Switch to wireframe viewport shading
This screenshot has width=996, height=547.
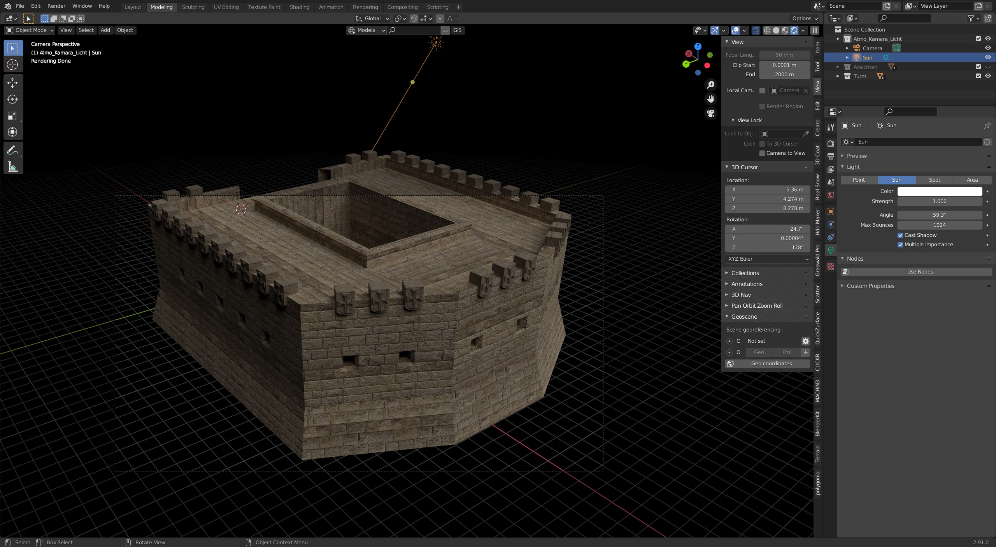pos(767,30)
